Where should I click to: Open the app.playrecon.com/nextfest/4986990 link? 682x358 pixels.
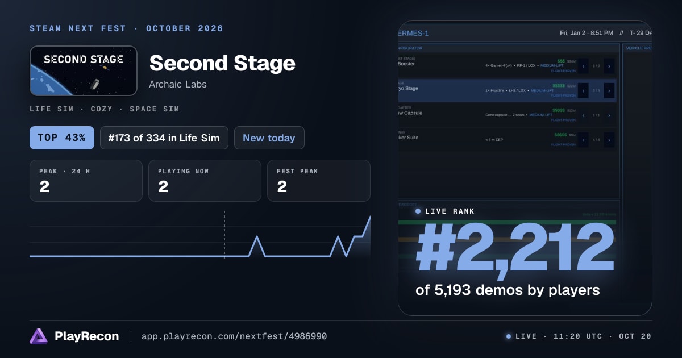[x=234, y=336]
